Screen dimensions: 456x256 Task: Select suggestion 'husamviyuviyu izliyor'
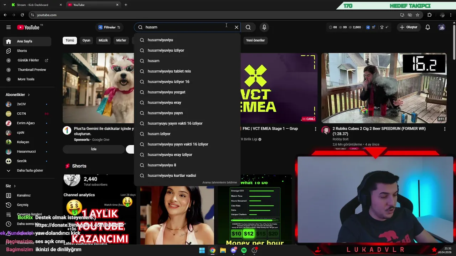point(187,50)
